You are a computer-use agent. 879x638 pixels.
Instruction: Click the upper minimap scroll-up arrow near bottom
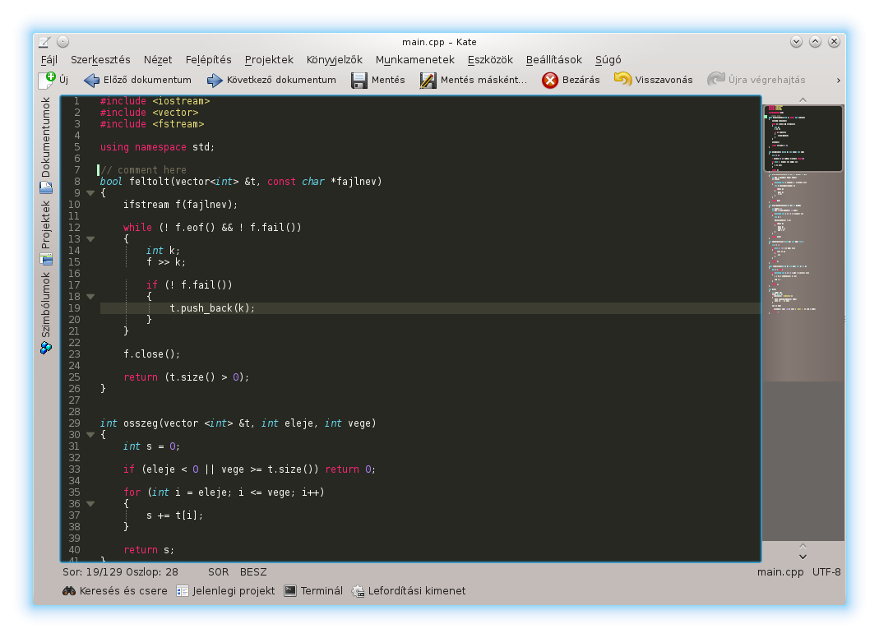click(803, 545)
